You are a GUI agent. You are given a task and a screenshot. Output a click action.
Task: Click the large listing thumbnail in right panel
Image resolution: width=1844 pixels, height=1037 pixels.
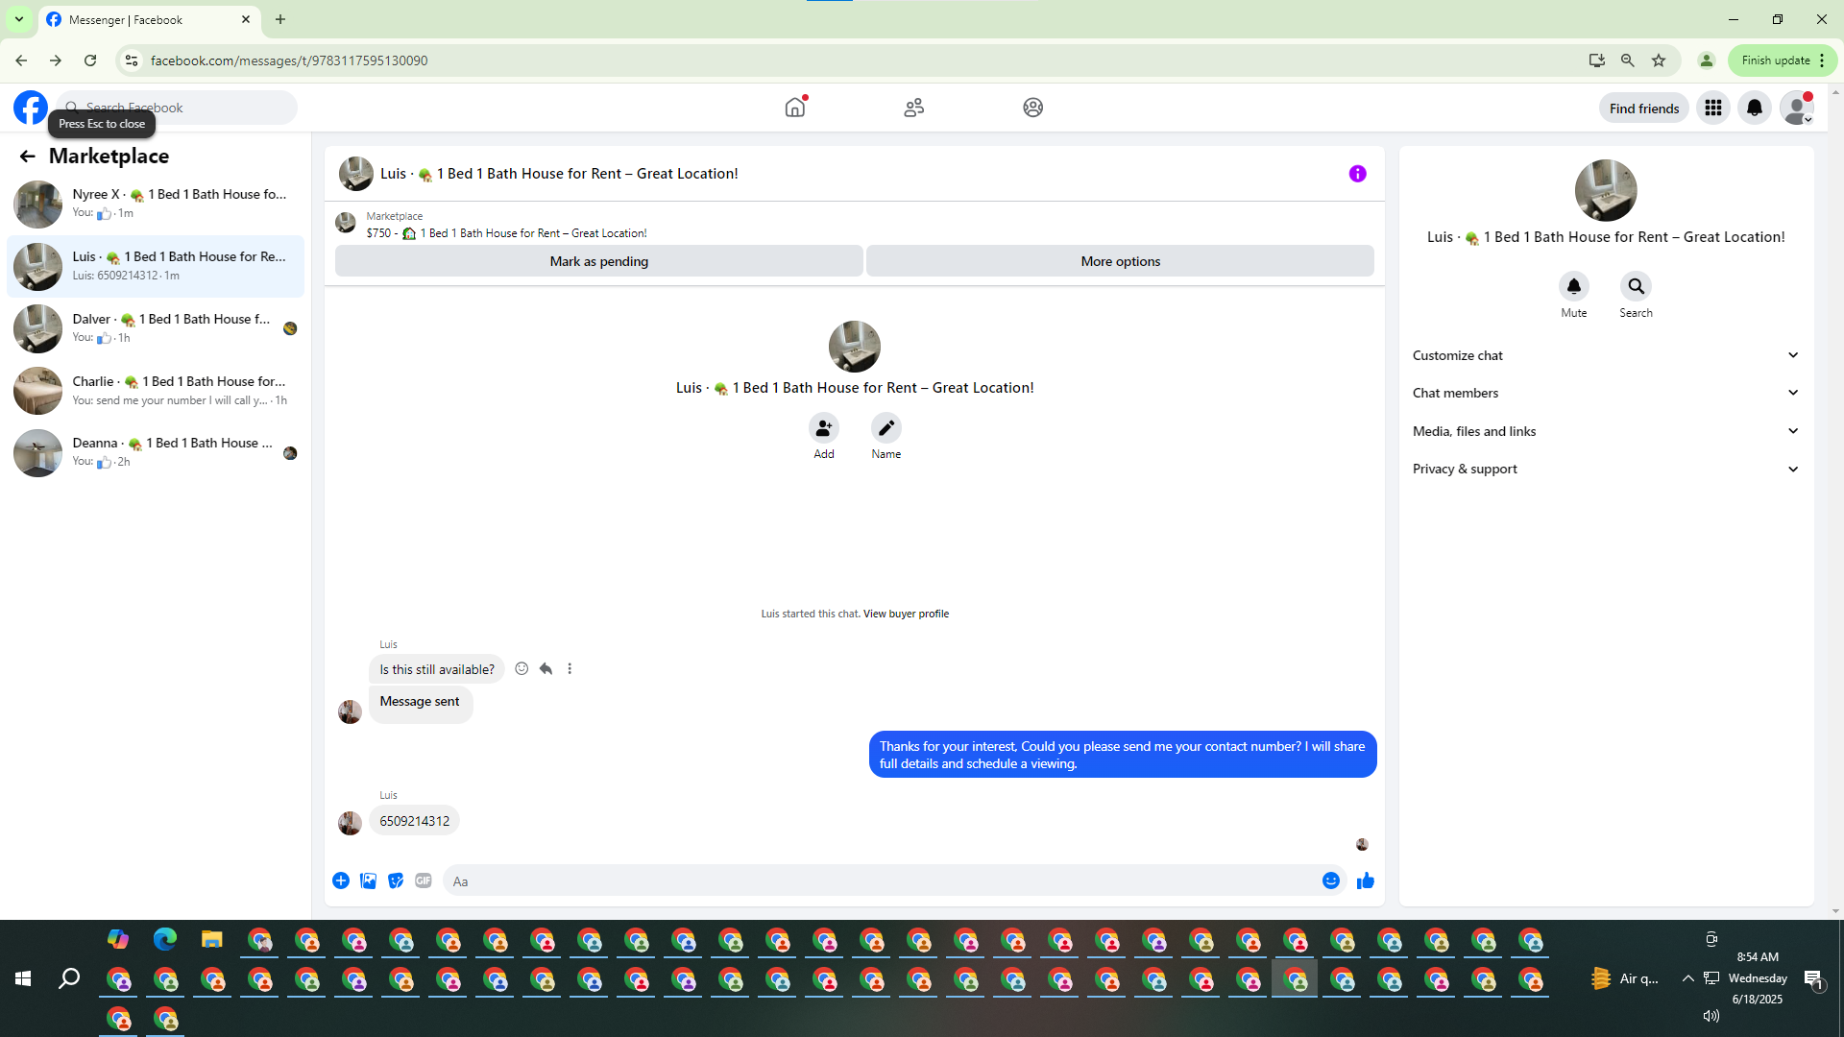[1606, 190]
